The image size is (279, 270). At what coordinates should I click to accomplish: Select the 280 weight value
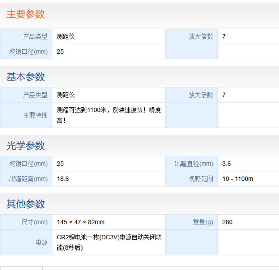(x=227, y=222)
